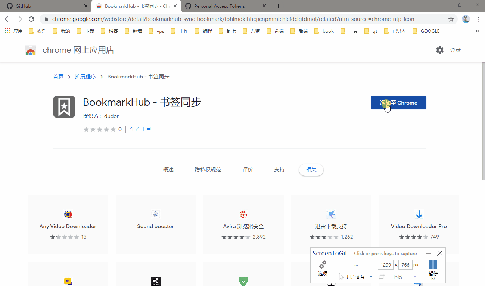Image resolution: width=485 pixels, height=286 pixels.
Task: Click the BookmarkHub extension logo icon
Action: tap(64, 106)
